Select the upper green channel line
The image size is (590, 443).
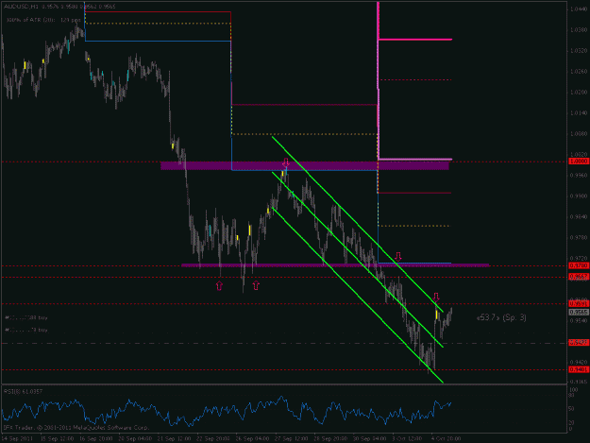[x=358, y=224]
